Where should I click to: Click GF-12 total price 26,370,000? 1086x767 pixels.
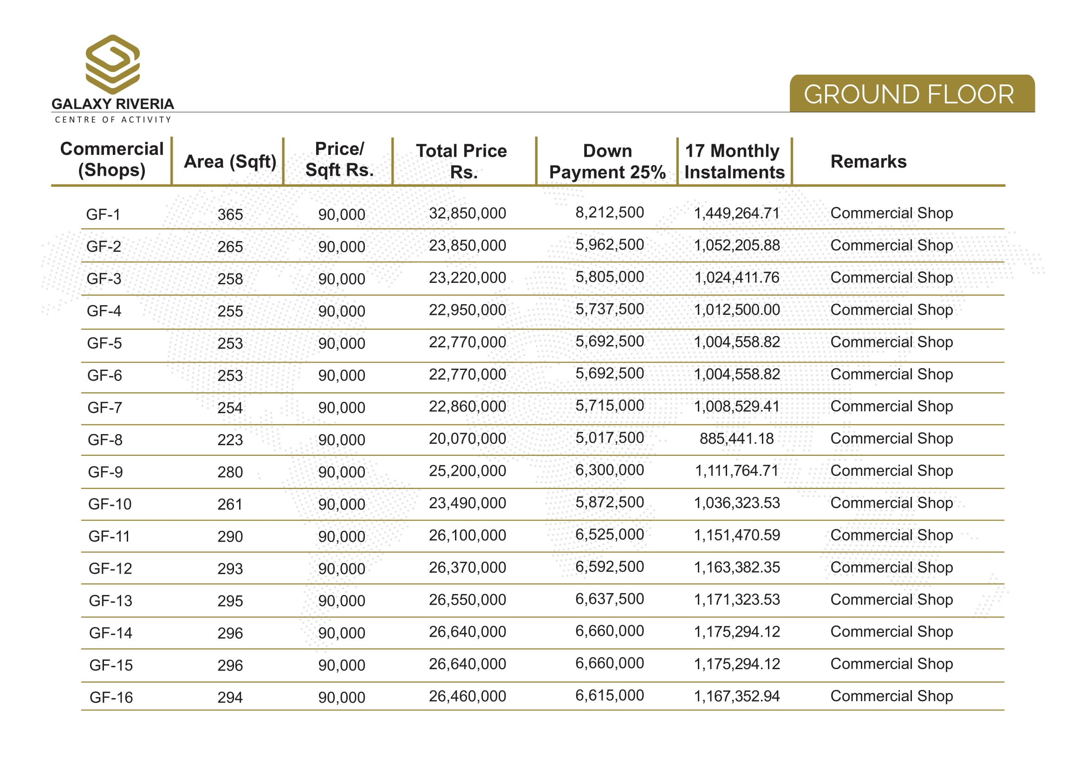[468, 568]
